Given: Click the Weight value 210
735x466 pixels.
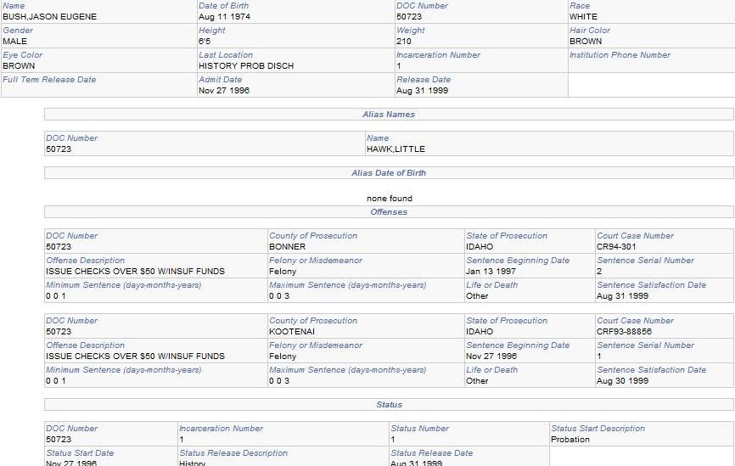Looking at the screenshot, I should [404, 42].
